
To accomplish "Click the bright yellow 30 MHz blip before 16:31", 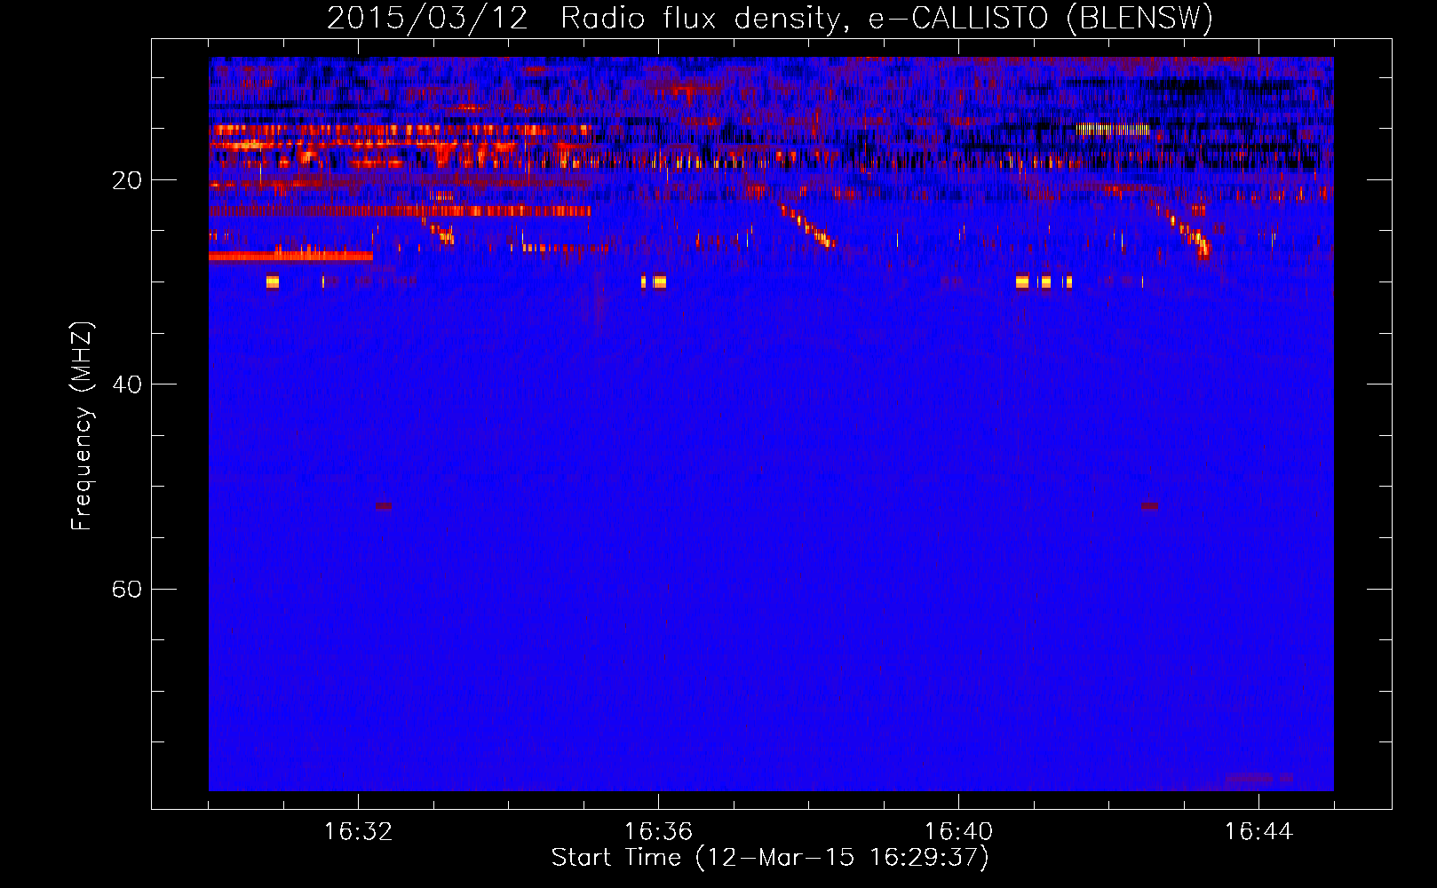I will [x=273, y=281].
